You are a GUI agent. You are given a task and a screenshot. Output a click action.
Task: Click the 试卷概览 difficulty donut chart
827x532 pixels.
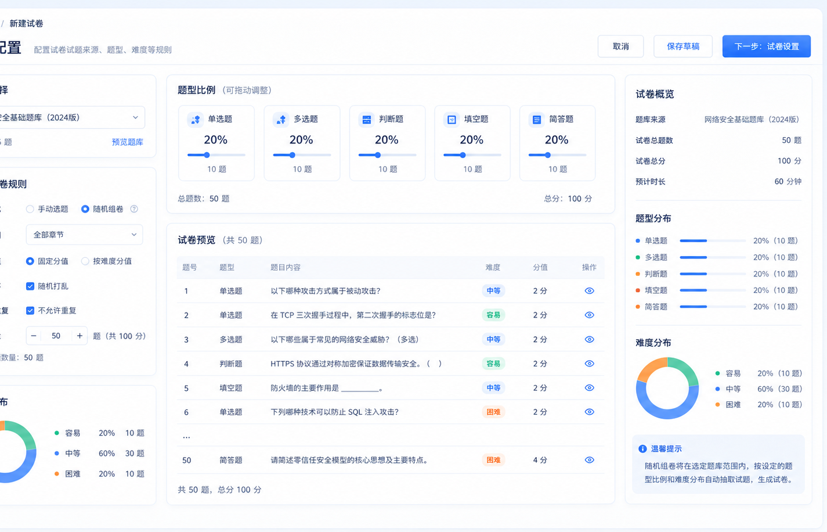(667, 389)
